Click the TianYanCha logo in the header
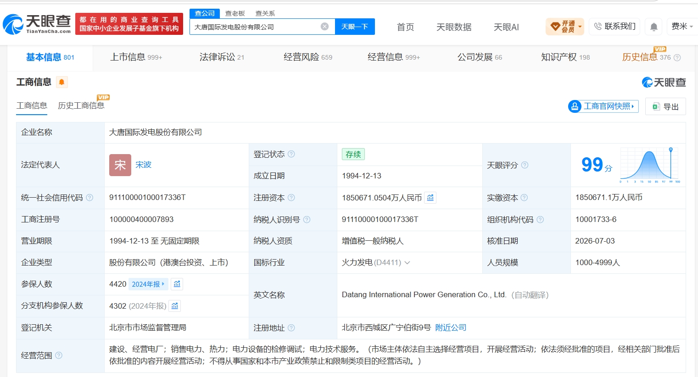 [37, 24]
